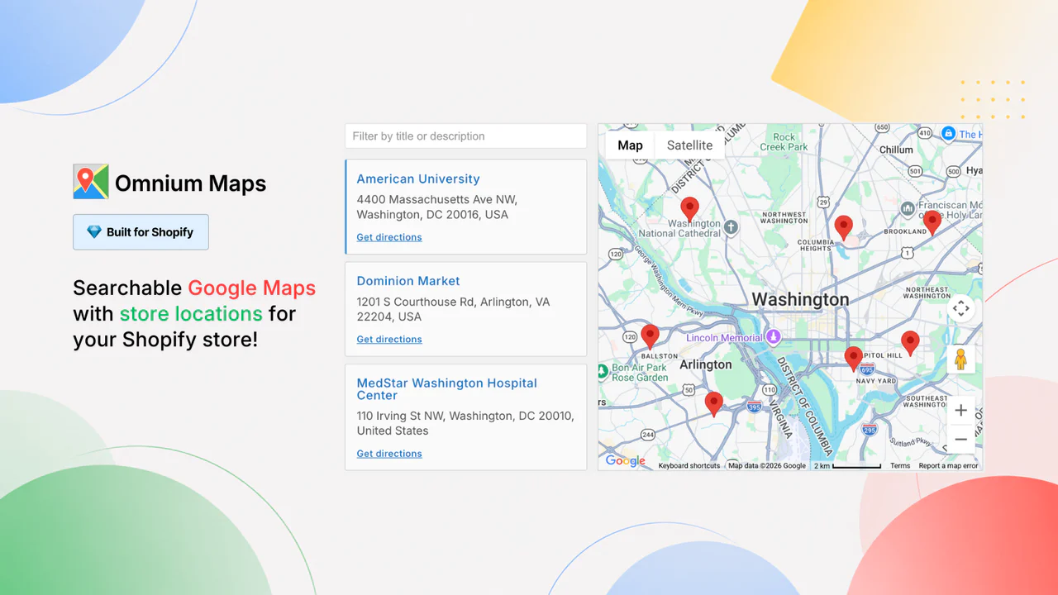Toggle the 2 km map scale
The height and width of the screenshot is (595, 1058).
[x=848, y=466]
